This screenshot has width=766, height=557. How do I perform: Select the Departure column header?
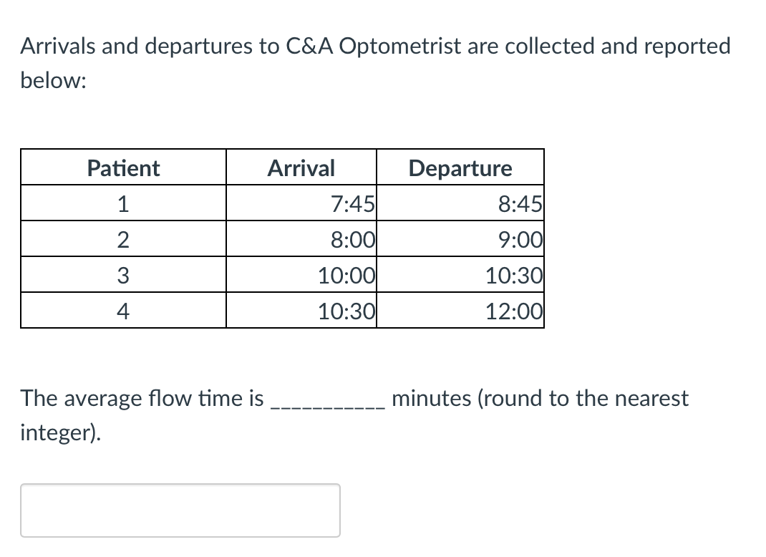pyautogui.click(x=460, y=168)
